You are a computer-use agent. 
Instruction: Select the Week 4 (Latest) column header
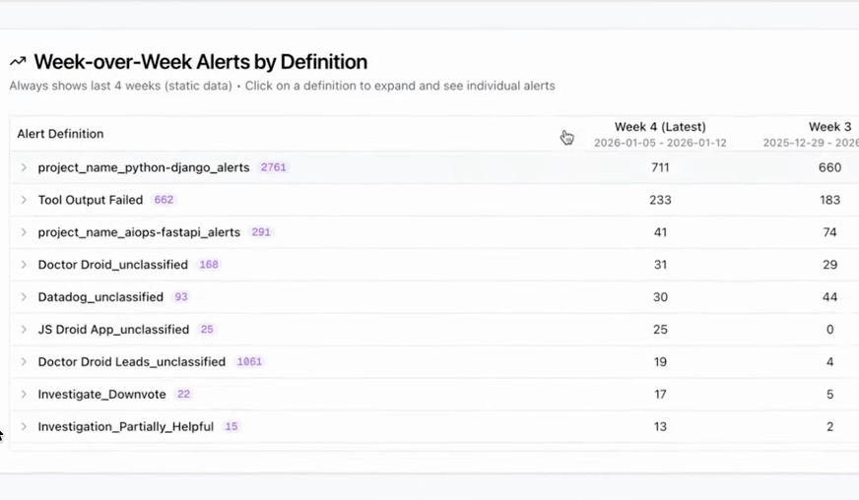660,127
